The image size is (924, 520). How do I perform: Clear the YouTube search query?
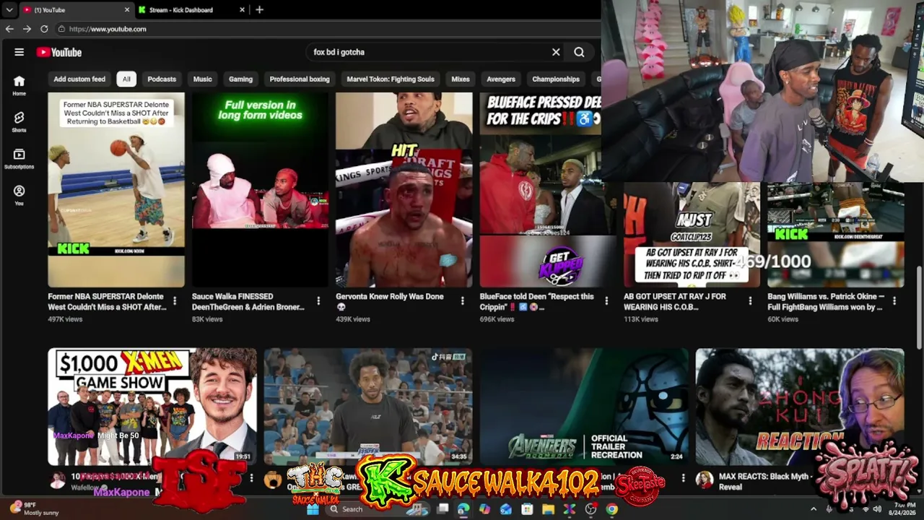coord(556,52)
